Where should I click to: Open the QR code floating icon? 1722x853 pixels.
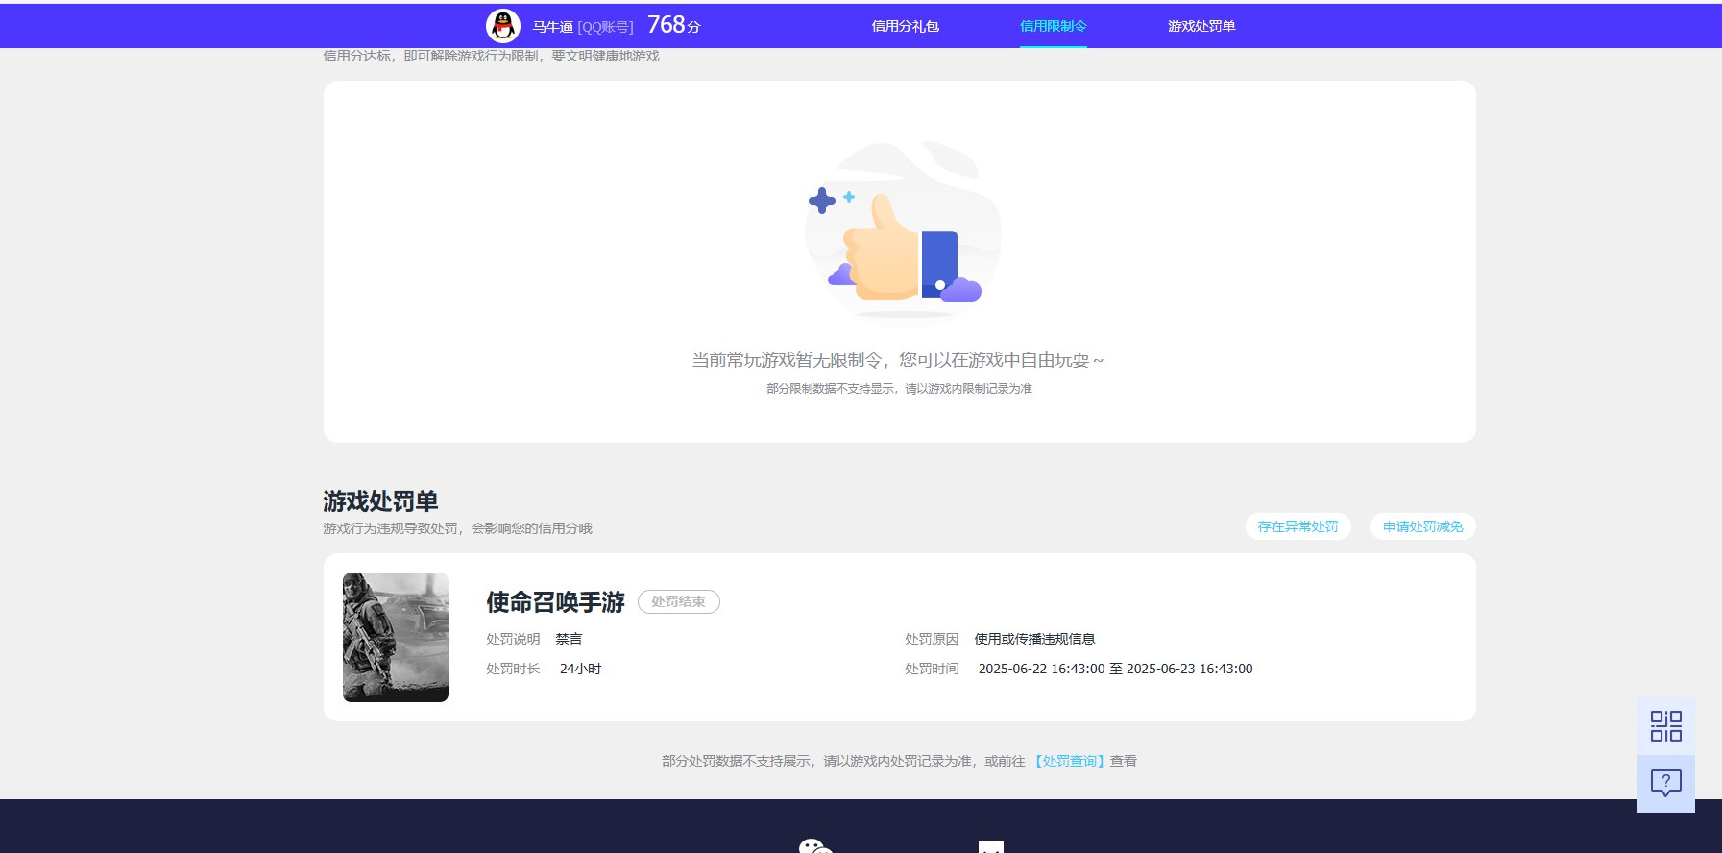(x=1665, y=726)
